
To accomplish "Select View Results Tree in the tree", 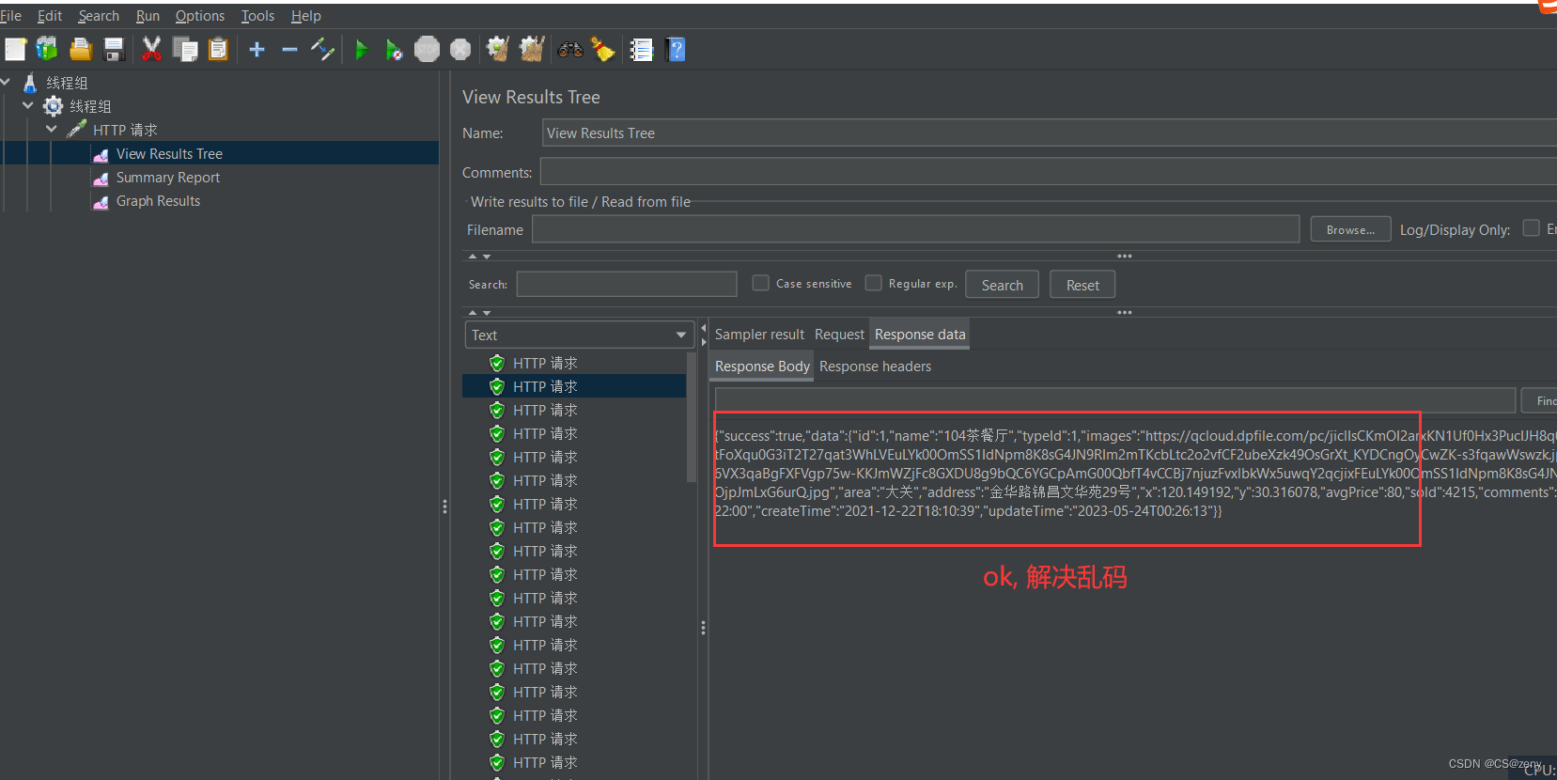I will click(169, 154).
